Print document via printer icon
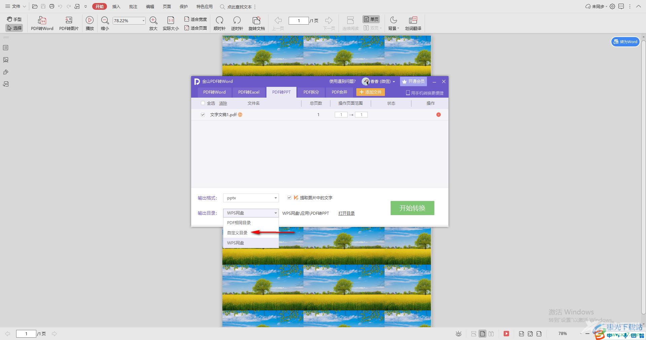 coord(52,6)
